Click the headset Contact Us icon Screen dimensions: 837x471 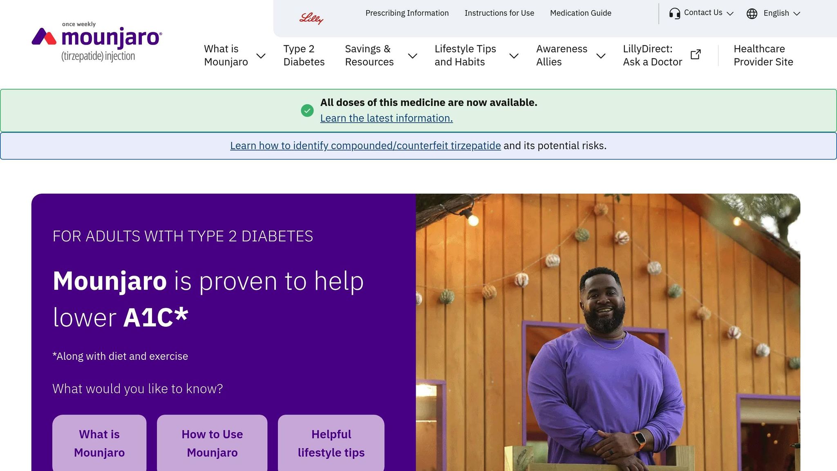[674, 13]
